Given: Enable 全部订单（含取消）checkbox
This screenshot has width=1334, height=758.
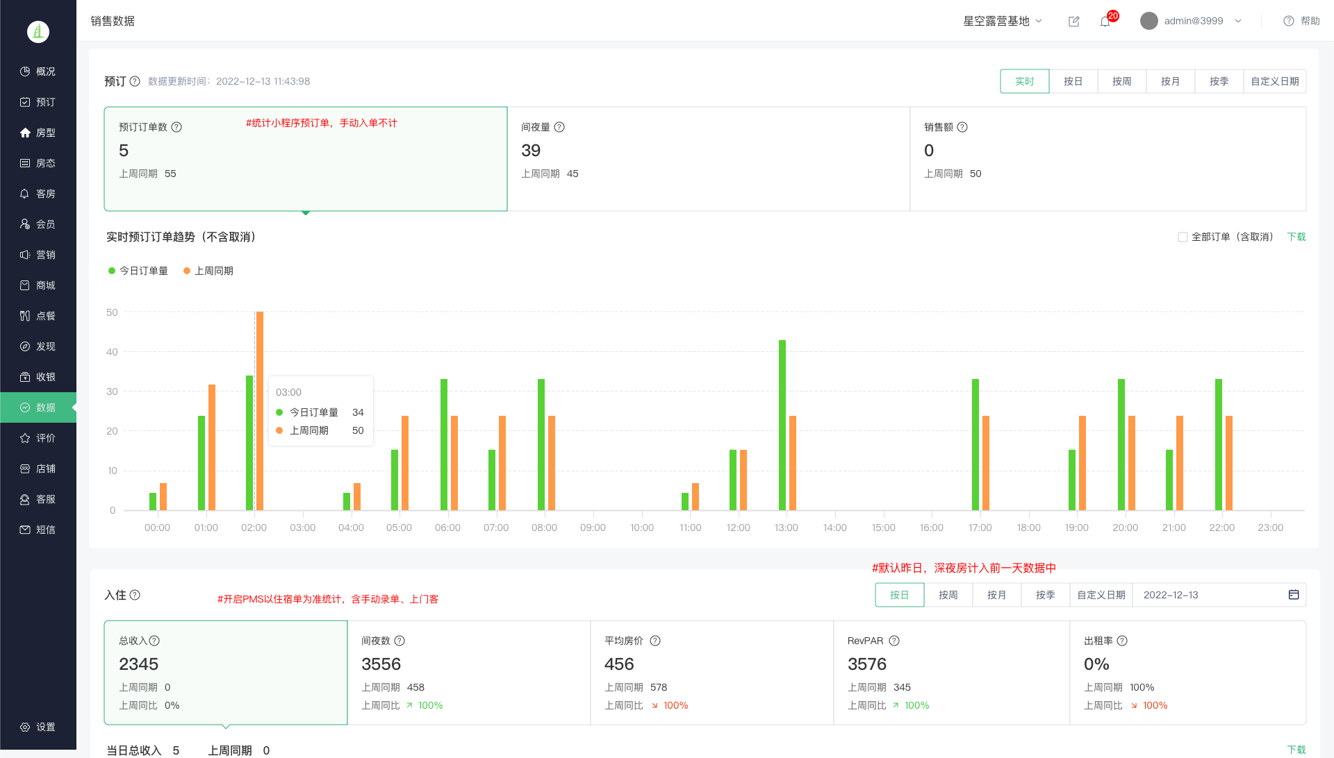Looking at the screenshot, I should 1183,237.
